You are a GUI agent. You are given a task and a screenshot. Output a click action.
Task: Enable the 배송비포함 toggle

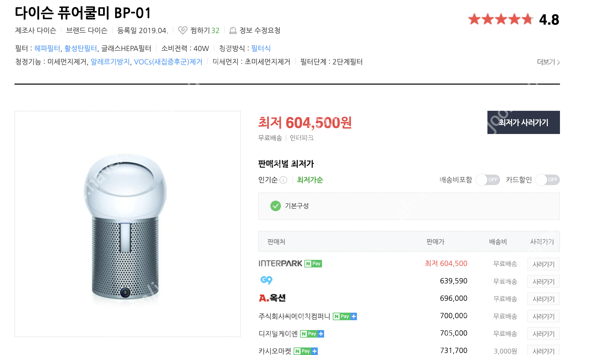pyautogui.click(x=488, y=180)
